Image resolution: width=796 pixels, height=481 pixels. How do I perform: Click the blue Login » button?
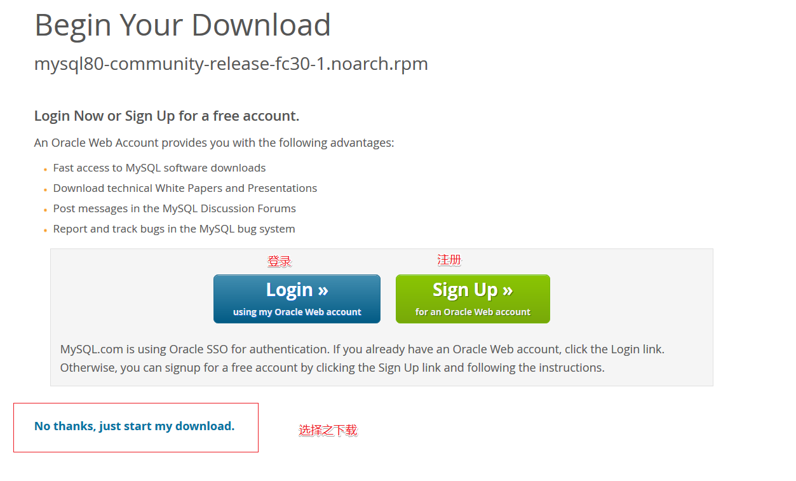point(297,299)
